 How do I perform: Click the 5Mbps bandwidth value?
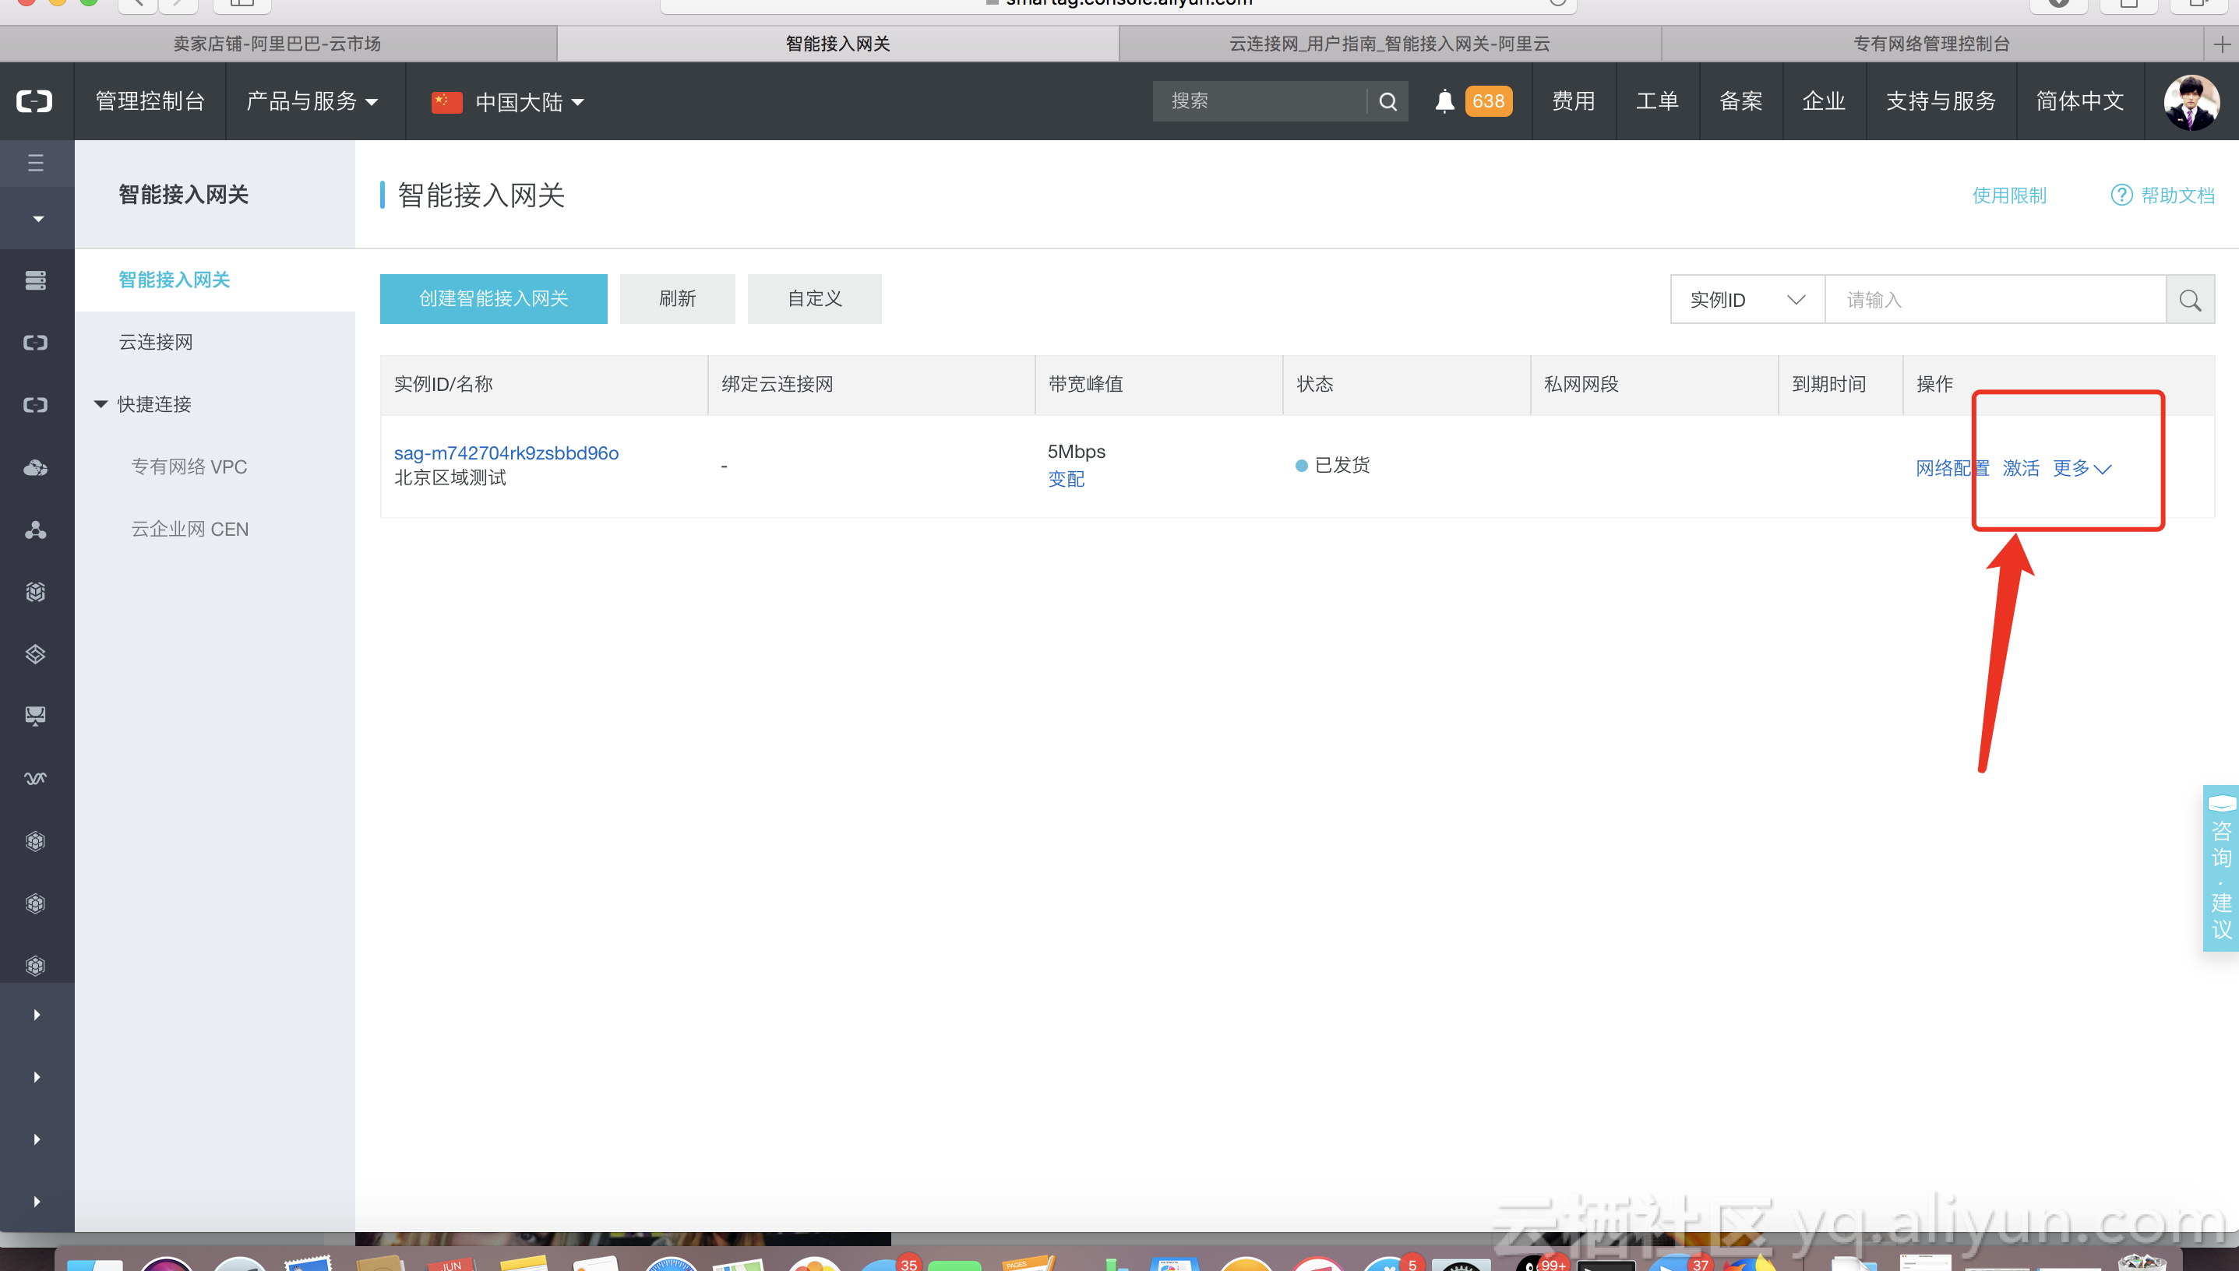coord(1076,451)
